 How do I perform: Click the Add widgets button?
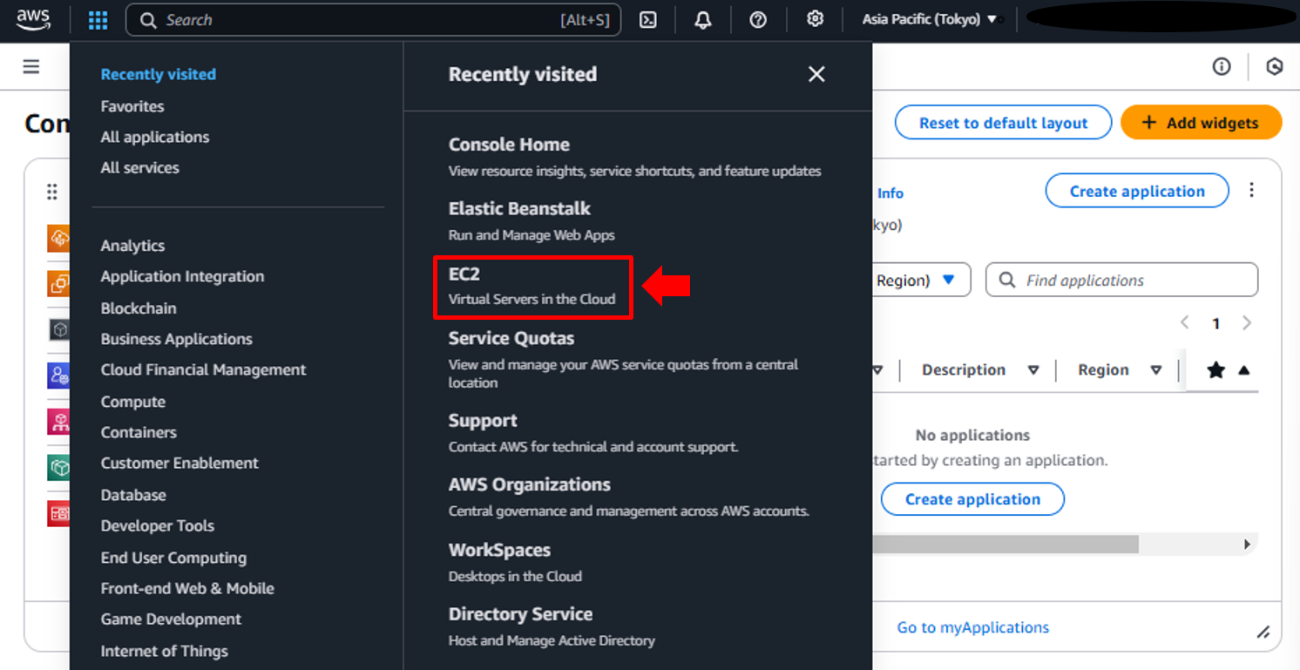tap(1201, 123)
